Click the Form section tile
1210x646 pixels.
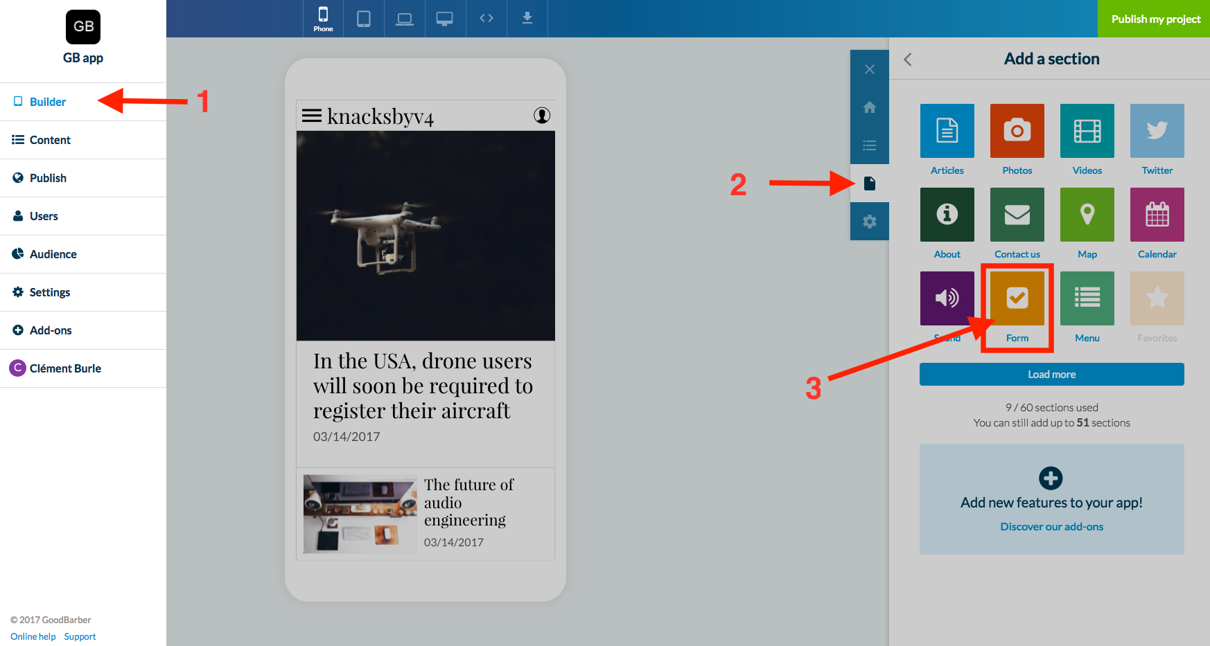pos(1017,298)
